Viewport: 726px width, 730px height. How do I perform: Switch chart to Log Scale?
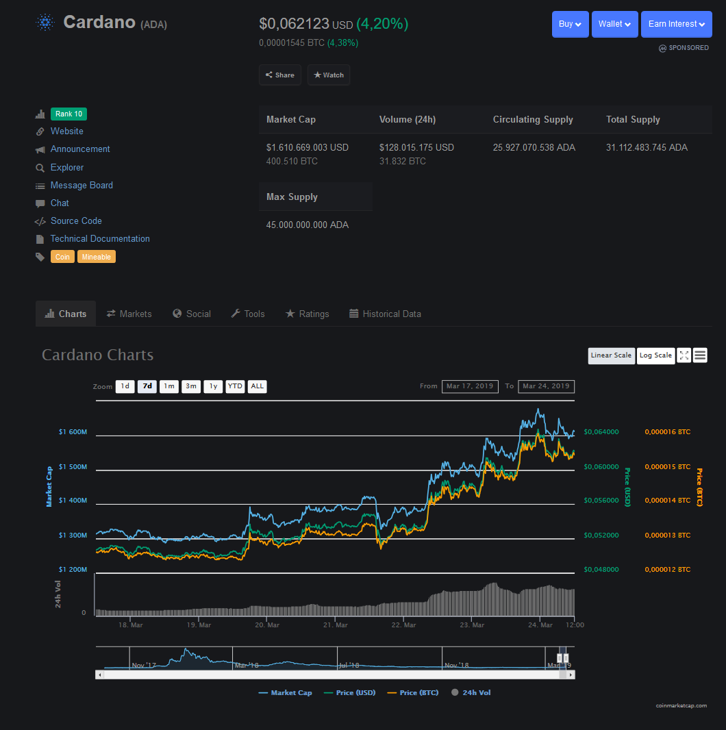coord(655,355)
